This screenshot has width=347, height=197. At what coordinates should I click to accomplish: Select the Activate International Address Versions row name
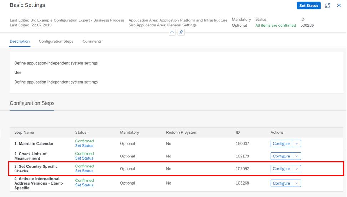pyautogui.click(x=39, y=183)
